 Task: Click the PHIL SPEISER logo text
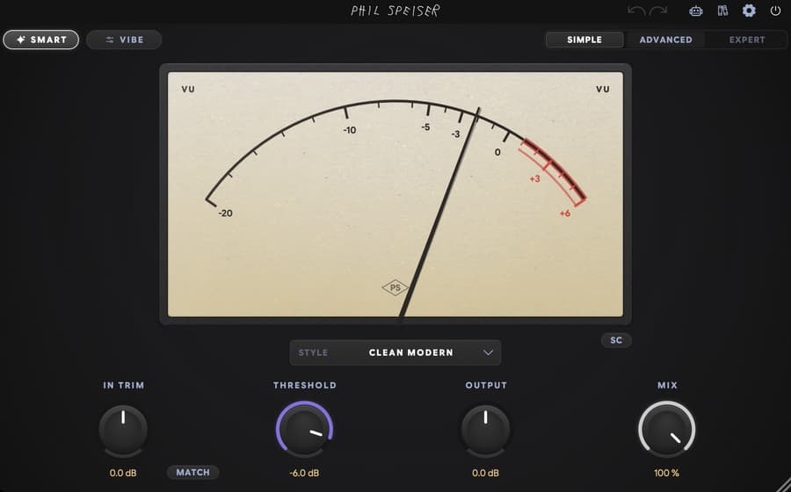pyautogui.click(x=395, y=11)
